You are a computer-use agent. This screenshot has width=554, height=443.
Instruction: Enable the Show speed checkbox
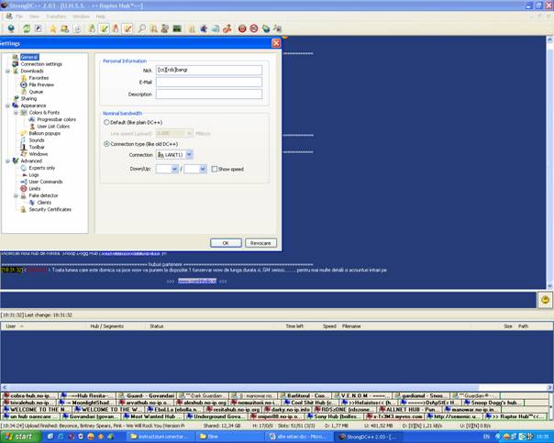tap(214, 169)
